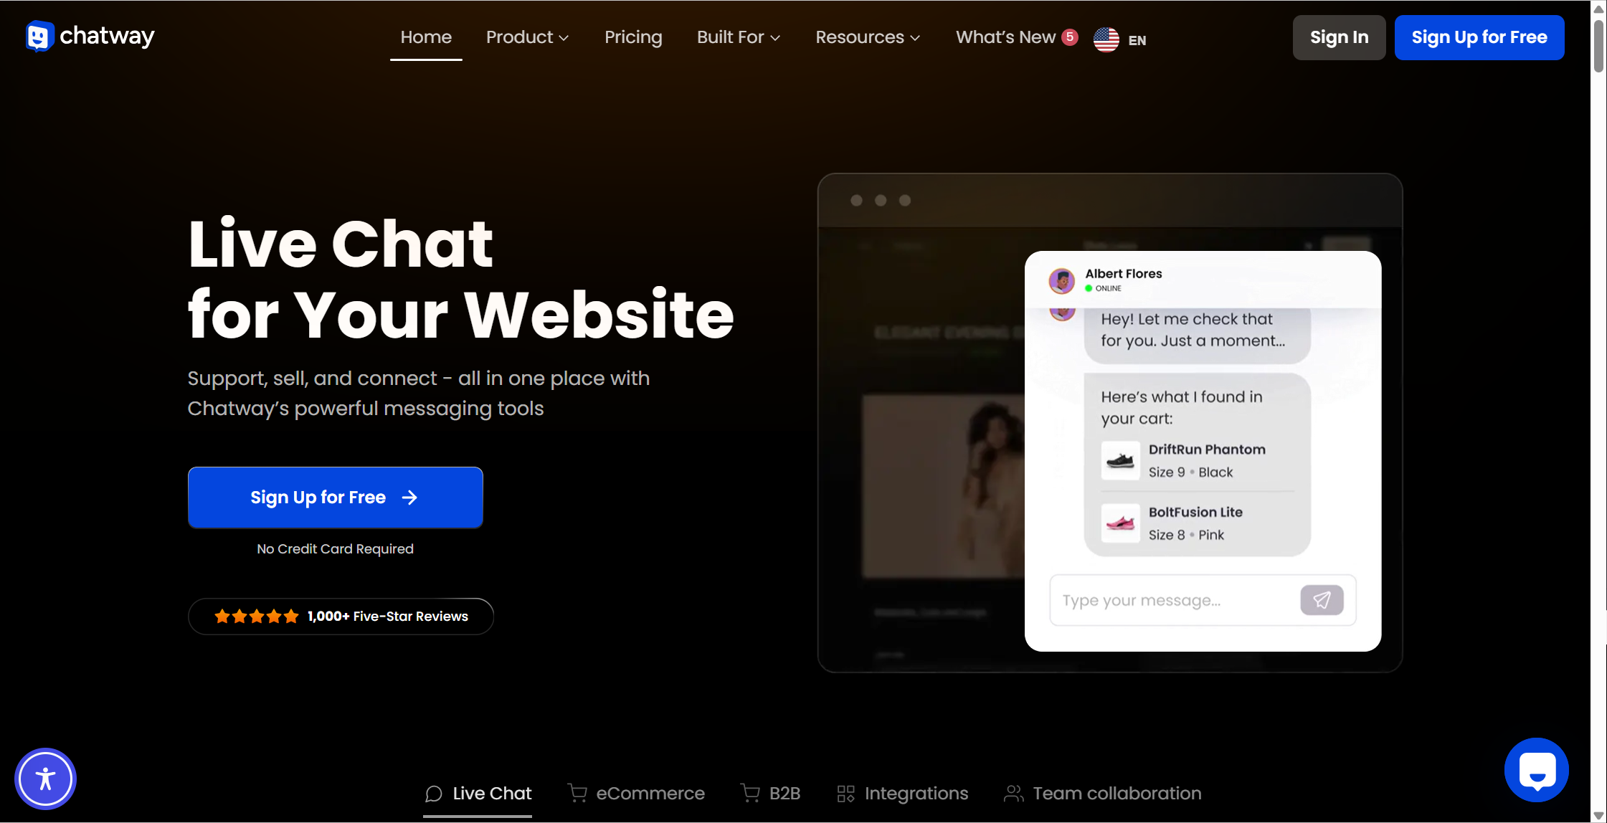Switch to the Integrations tab
Viewport: 1607px width, 823px height.
(x=902, y=793)
